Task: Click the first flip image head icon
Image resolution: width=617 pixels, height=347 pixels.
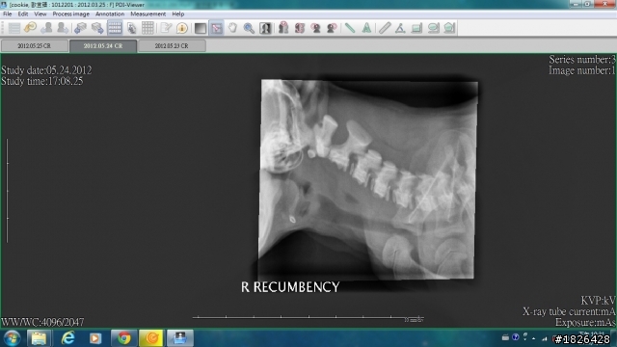Action: (315, 28)
